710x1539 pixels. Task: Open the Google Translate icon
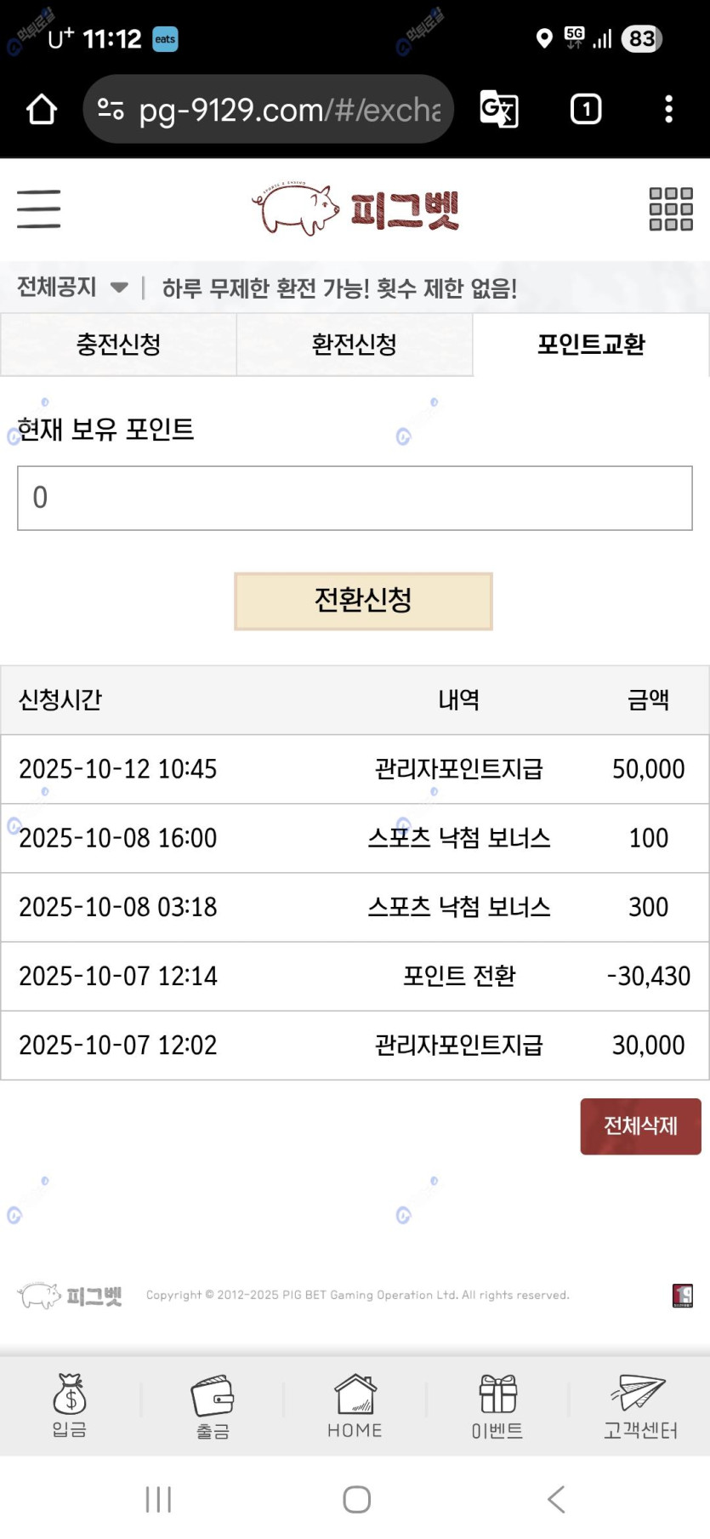click(499, 110)
